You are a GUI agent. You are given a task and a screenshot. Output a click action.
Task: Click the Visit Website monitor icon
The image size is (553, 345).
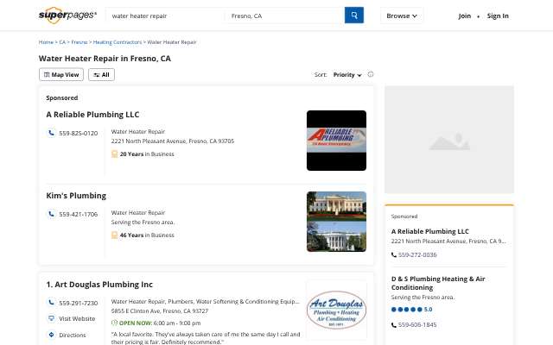click(52, 318)
